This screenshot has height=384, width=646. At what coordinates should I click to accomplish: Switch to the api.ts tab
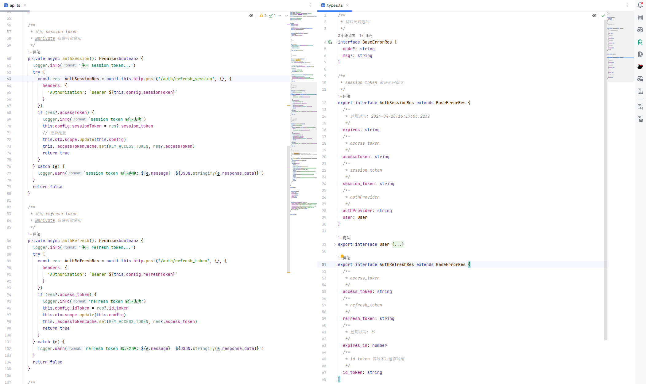click(x=15, y=6)
